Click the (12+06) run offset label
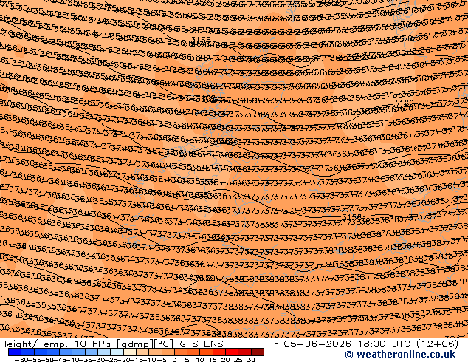The width and height of the screenshot is (468, 362). [x=437, y=344]
